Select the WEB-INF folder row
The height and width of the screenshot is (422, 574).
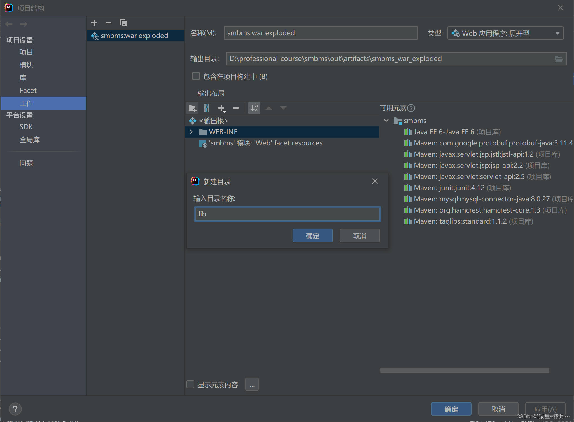pos(282,132)
